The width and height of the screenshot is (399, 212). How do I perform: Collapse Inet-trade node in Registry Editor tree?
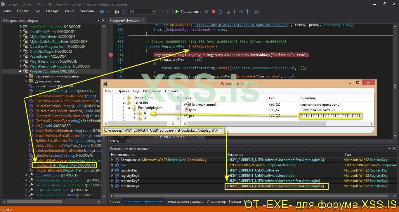pos(124,103)
